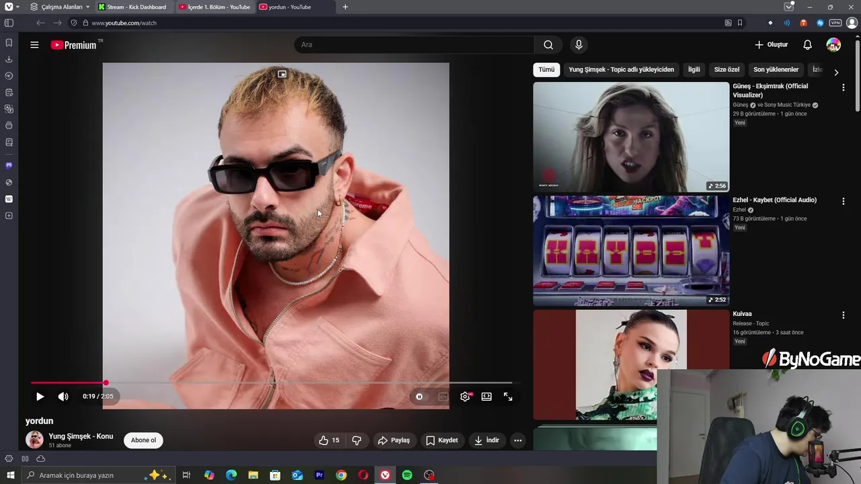Open a new browser tab
Screen dimensions: 861x484
coord(345,7)
